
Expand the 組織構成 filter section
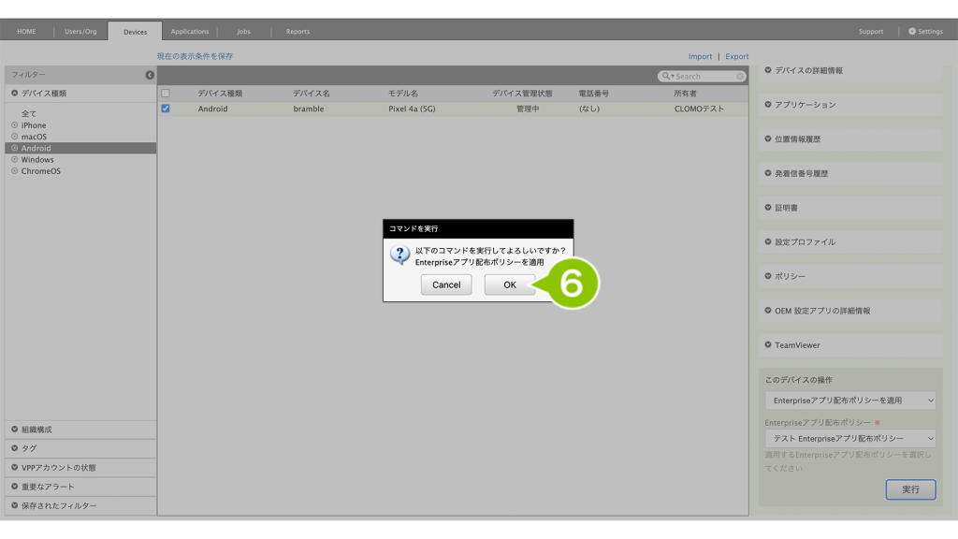click(80, 430)
